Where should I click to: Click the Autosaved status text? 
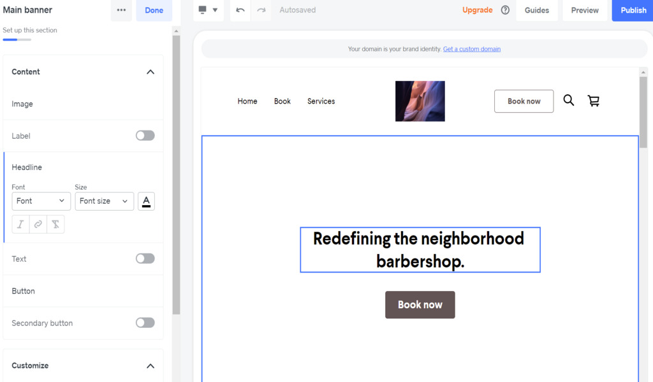[297, 10]
